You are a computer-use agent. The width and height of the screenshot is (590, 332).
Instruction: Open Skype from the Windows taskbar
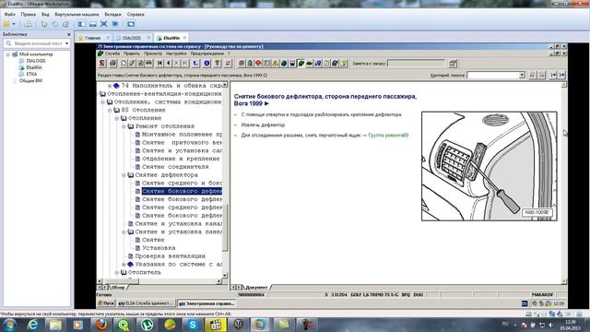pos(193,325)
